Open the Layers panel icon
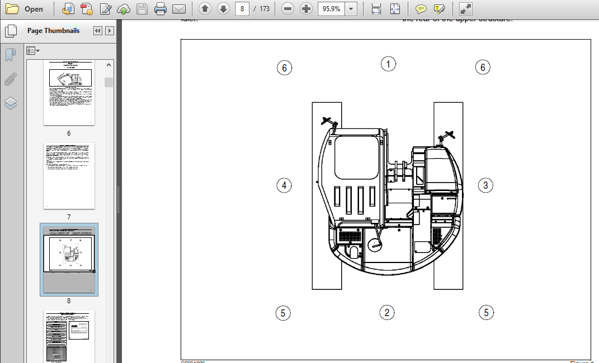This screenshot has height=363, width=599. 11,103
